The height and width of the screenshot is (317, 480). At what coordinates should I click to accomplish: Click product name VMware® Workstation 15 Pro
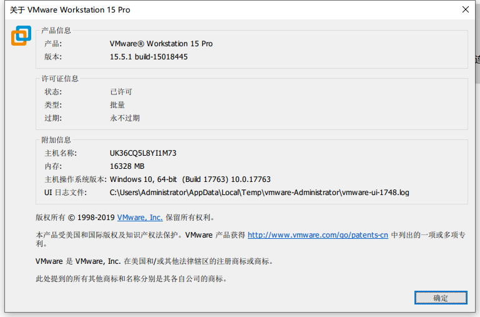click(161, 44)
